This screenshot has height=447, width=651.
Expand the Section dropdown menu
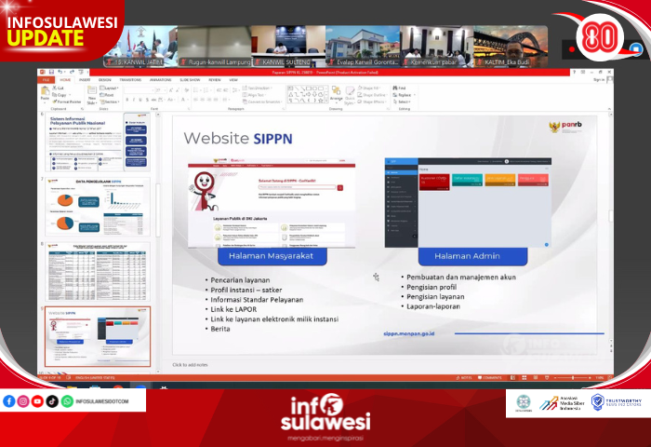pyautogui.click(x=110, y=102)
